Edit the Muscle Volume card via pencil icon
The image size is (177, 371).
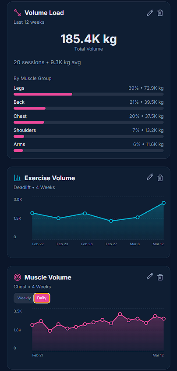pos(150,277)
